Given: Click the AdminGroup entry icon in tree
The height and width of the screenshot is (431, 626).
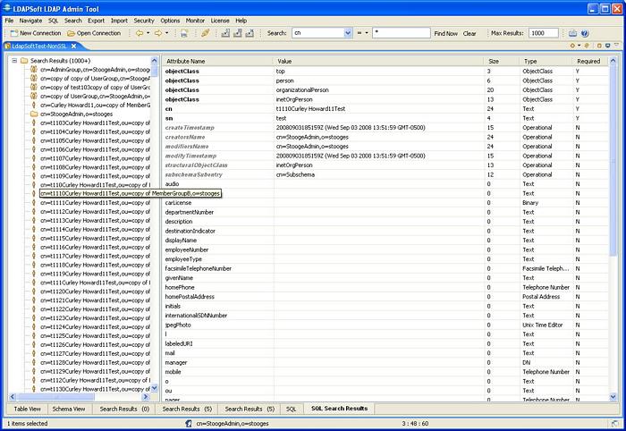Looking at the screenshot, I should [x=33, y=69].
